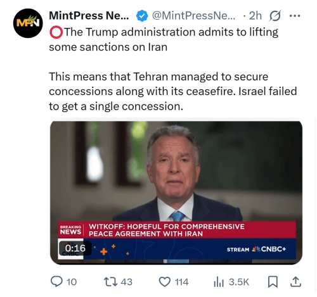Open the three-dot more options menu

[295, 16]
